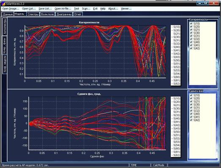Open the Scan... menu item
The width and height of the screenshot is (221, 168).
tap(86, 9)
